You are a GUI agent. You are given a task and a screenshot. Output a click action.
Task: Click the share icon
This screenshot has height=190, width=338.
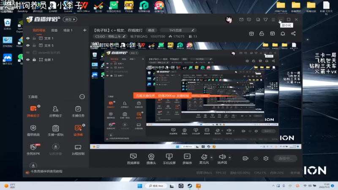(x=293, y=34)
